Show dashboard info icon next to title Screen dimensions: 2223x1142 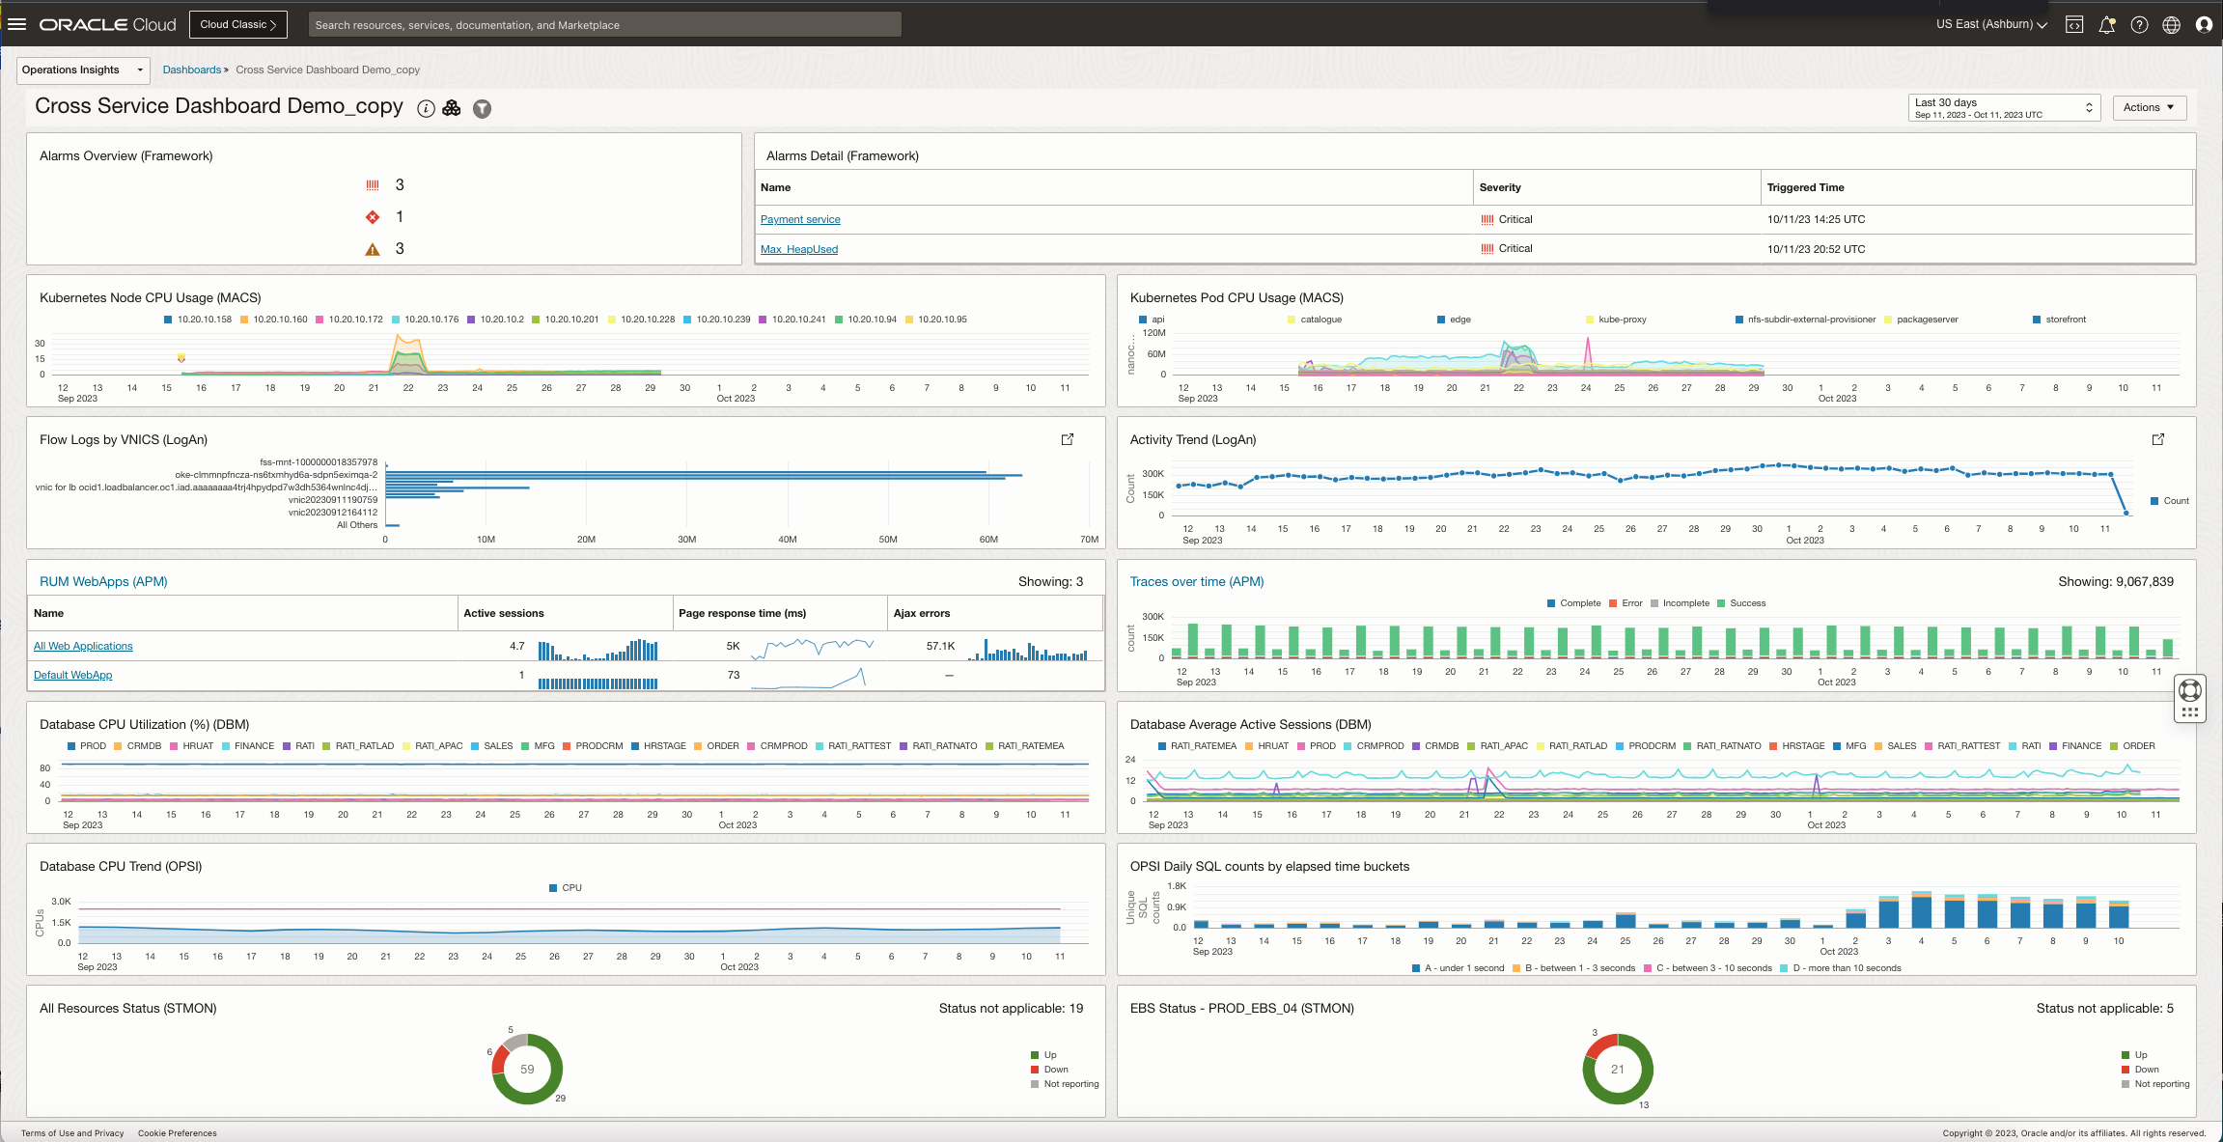point(426,108)
